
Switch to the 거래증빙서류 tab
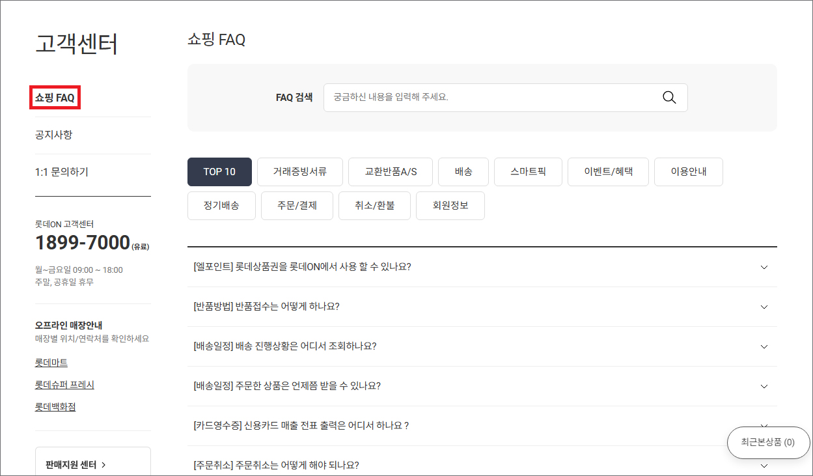[x=300, y=172]
